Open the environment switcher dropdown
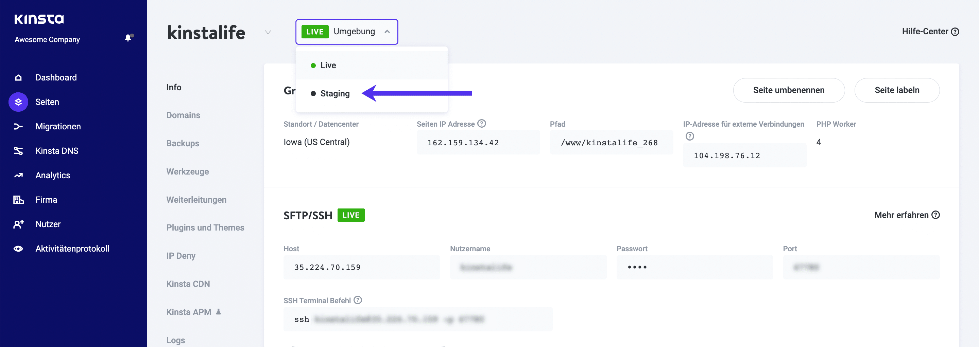Viewport: 979px width, 347px height. tap(346, 32)
